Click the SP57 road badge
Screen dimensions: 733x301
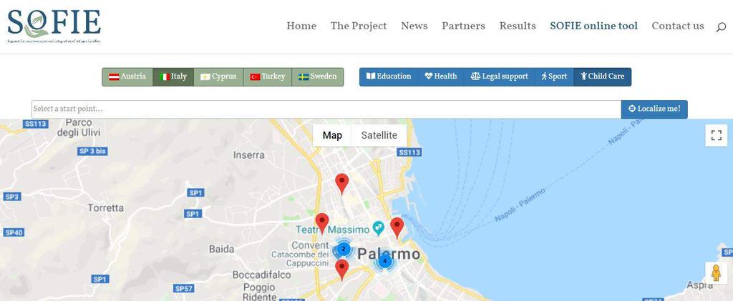[x=184, y=288]
